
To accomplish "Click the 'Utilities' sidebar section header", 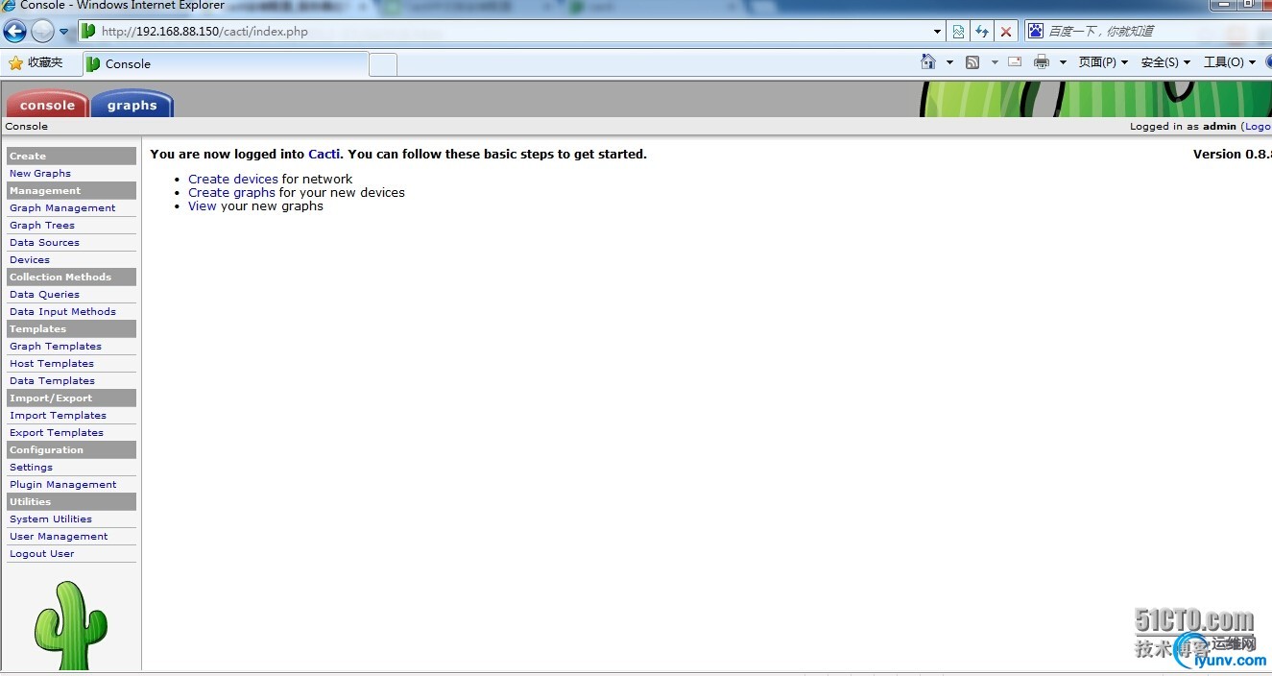I will point(71,501).
